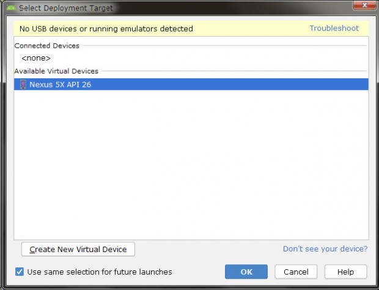Viewport: 379px width, 290px height.
Task: Dismiss the dialog with Cancel
Action: pos(296,272)
